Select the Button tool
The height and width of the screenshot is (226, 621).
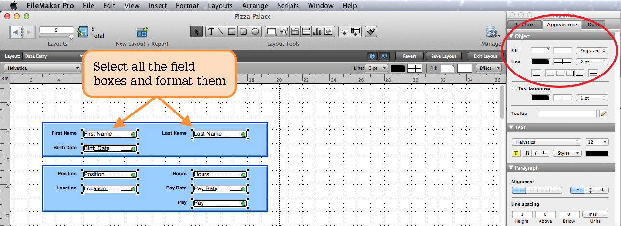(x=283, y=32)
